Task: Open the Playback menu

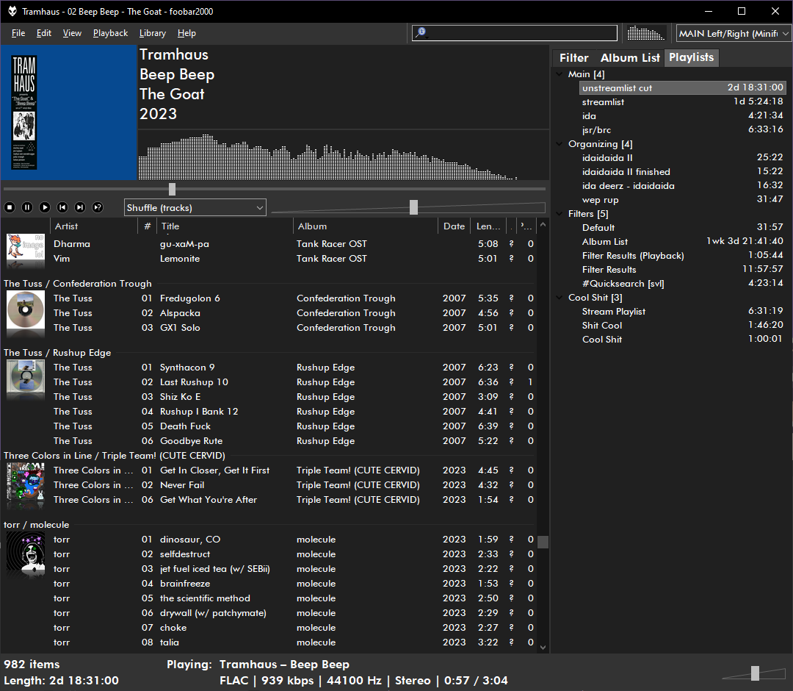Action: (x=109, y=32)
